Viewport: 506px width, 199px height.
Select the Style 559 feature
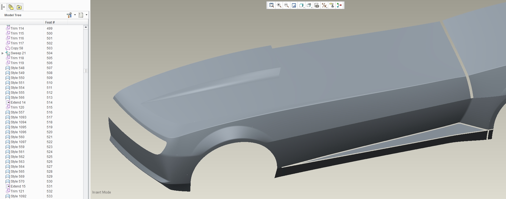point(15,147)
